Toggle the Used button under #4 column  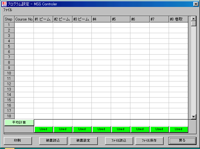coord(101,129)
